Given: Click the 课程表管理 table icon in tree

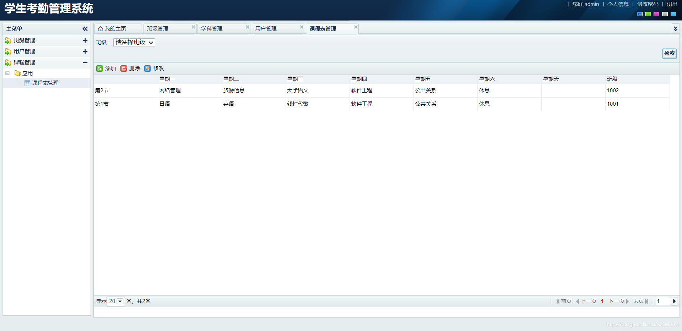Looking at the screenshot, I should coord(27,83).
